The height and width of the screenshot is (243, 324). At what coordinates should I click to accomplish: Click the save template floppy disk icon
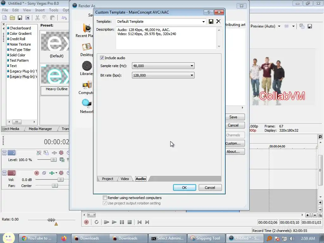211,22
